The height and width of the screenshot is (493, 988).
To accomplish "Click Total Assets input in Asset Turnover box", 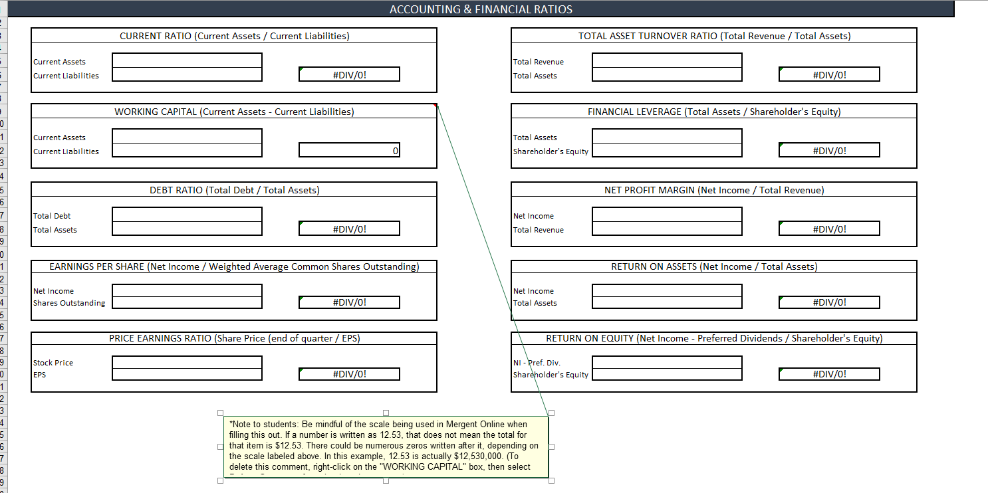I will pos(667,74).
